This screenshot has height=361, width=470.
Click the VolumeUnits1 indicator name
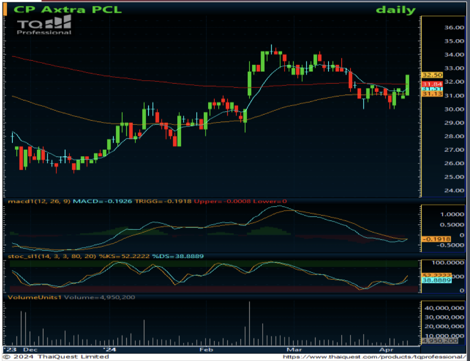click(35, 297)
